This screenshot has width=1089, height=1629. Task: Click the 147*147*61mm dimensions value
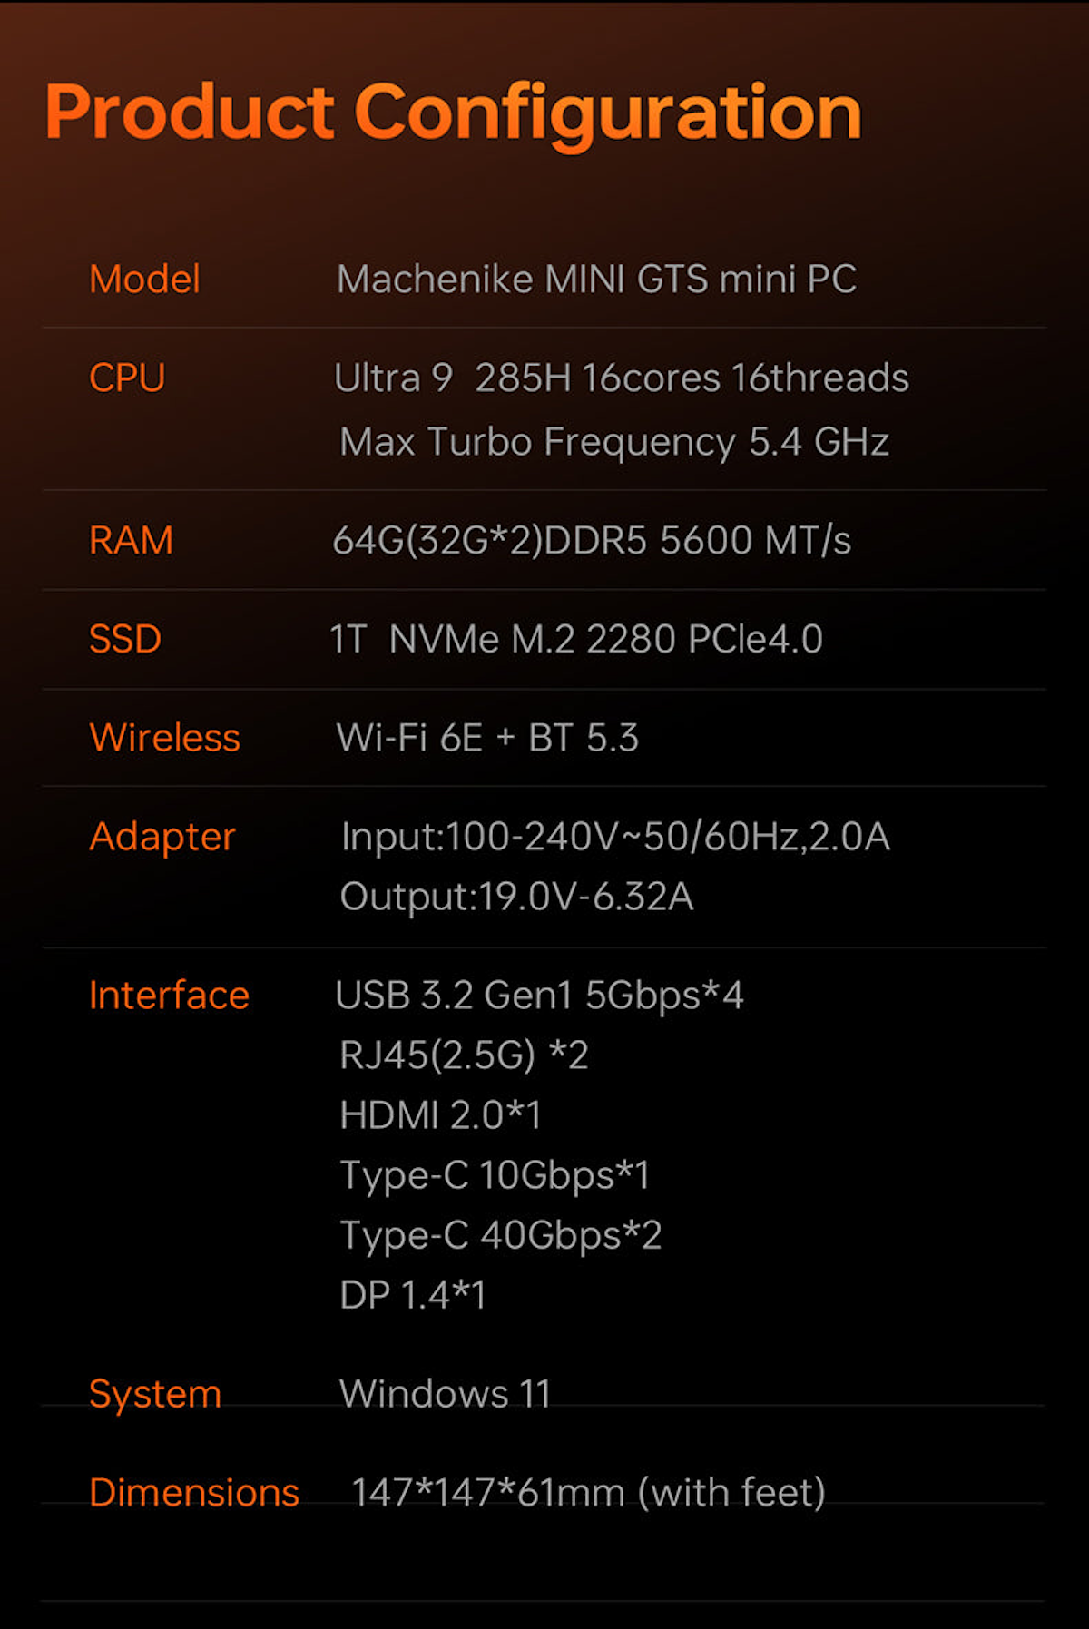coord(588,1493)
